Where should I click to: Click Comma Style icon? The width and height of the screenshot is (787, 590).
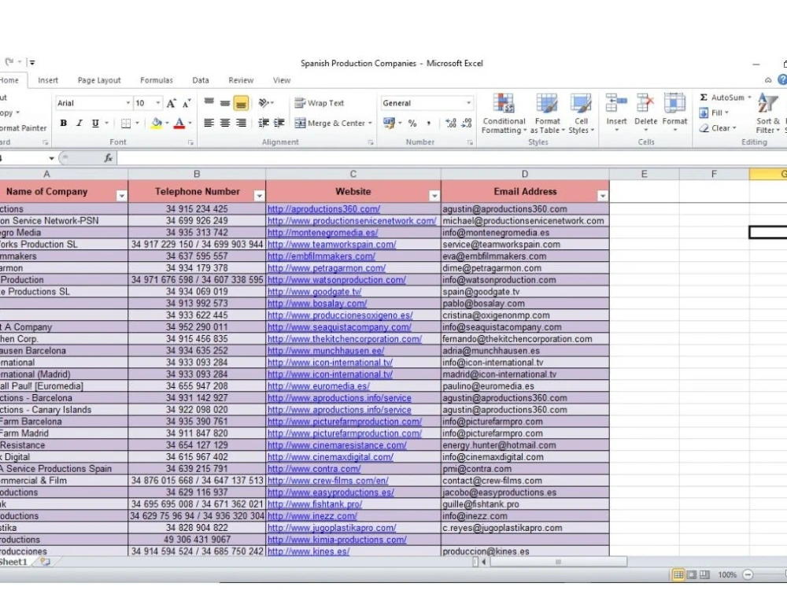point(428,123)
